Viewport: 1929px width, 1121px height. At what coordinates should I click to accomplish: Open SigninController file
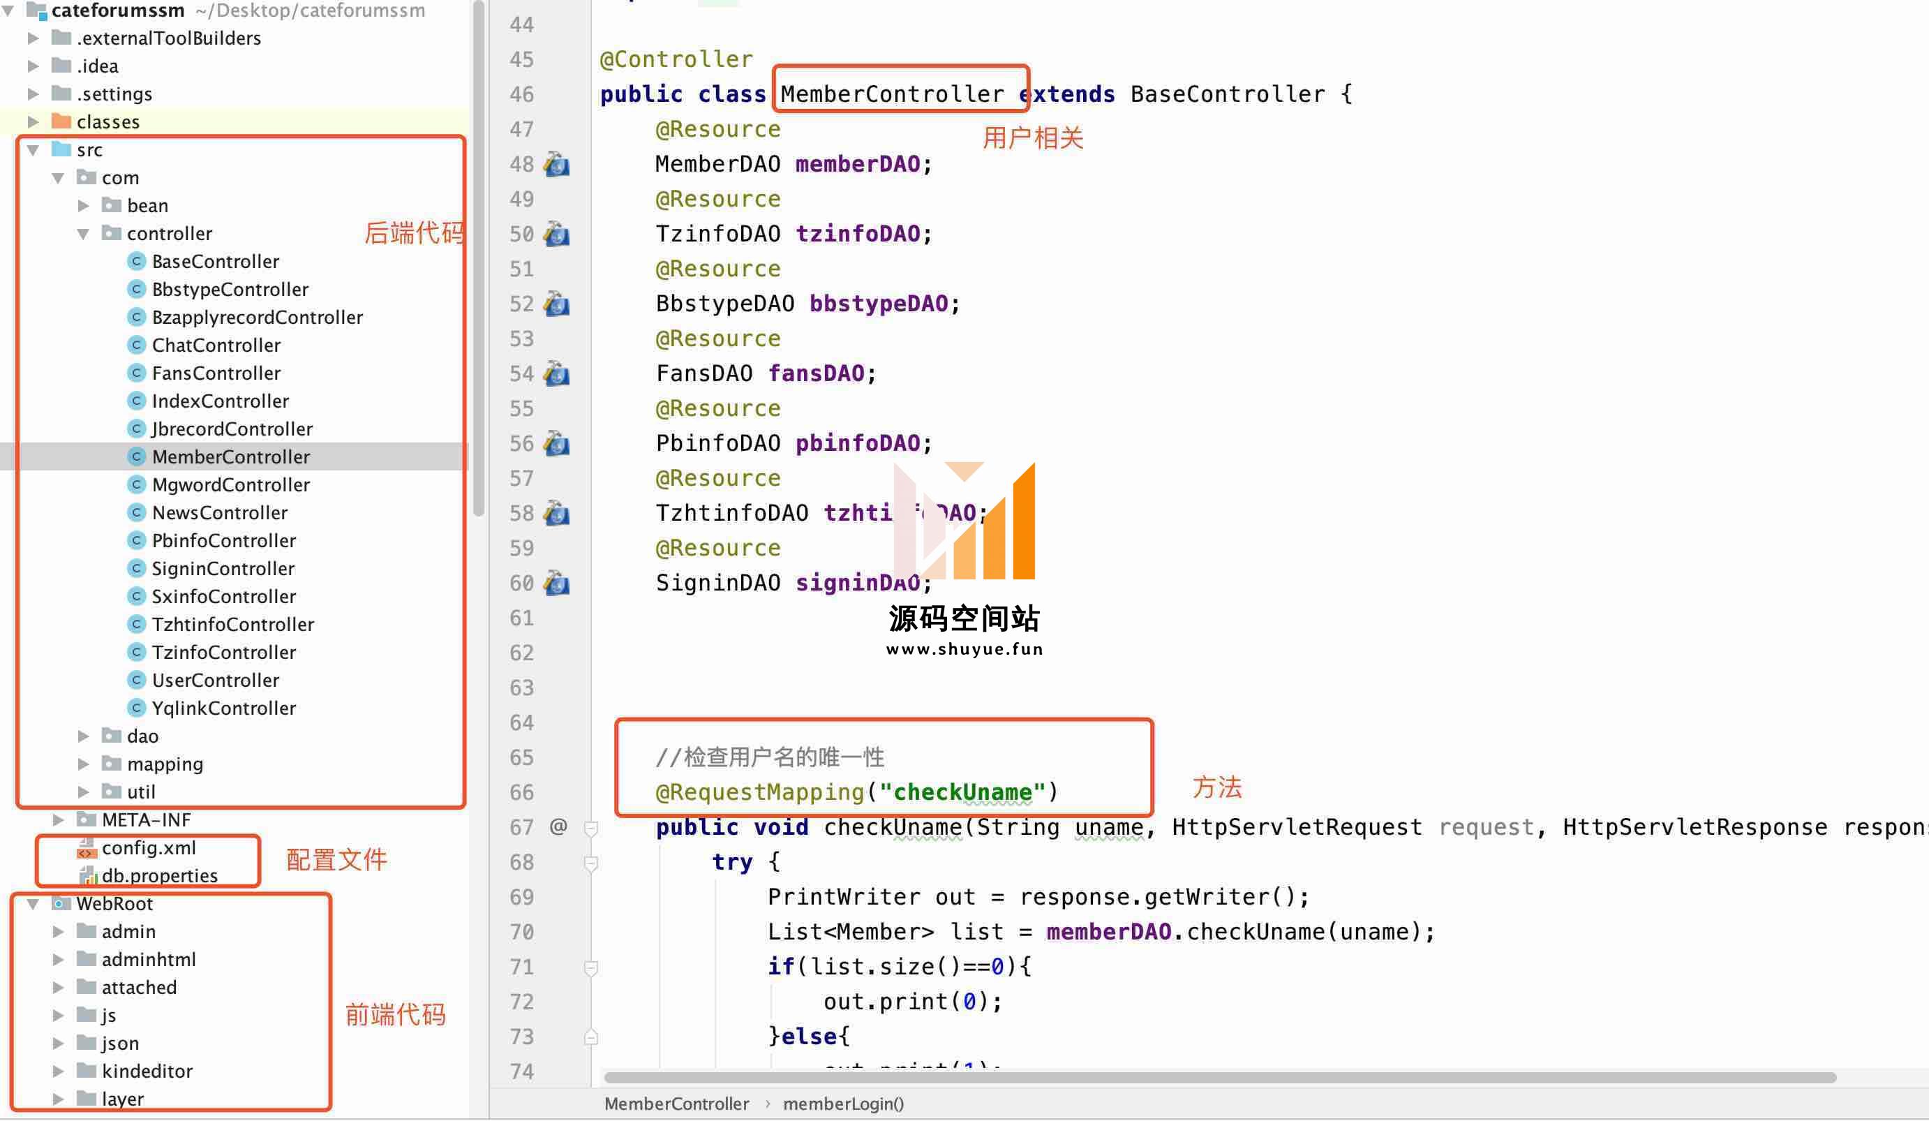click(223, 568)
